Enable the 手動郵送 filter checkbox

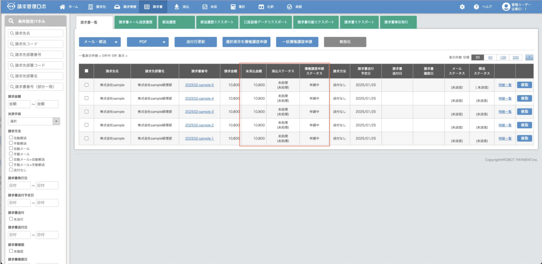coord(11,143)
